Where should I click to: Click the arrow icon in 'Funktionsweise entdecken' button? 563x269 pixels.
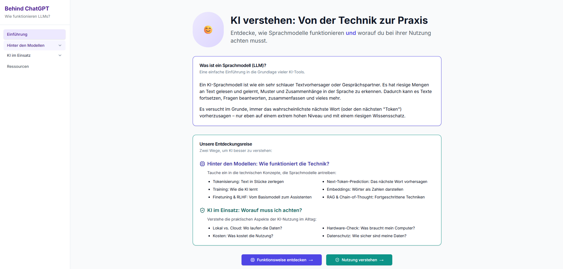tap(311, 260)
